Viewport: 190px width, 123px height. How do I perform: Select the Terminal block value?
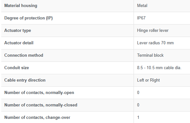150,55
